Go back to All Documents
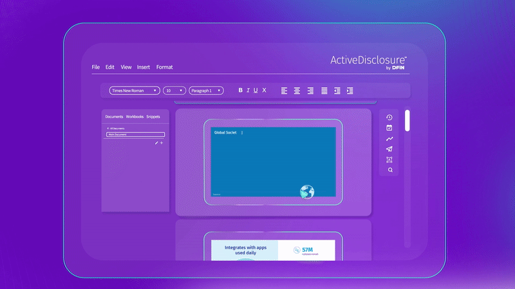 pos(116,128)
